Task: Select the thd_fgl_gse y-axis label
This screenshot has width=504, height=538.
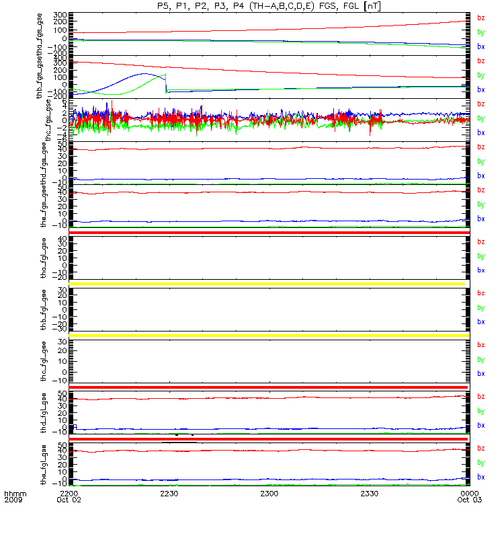Action: click(44, 413)
